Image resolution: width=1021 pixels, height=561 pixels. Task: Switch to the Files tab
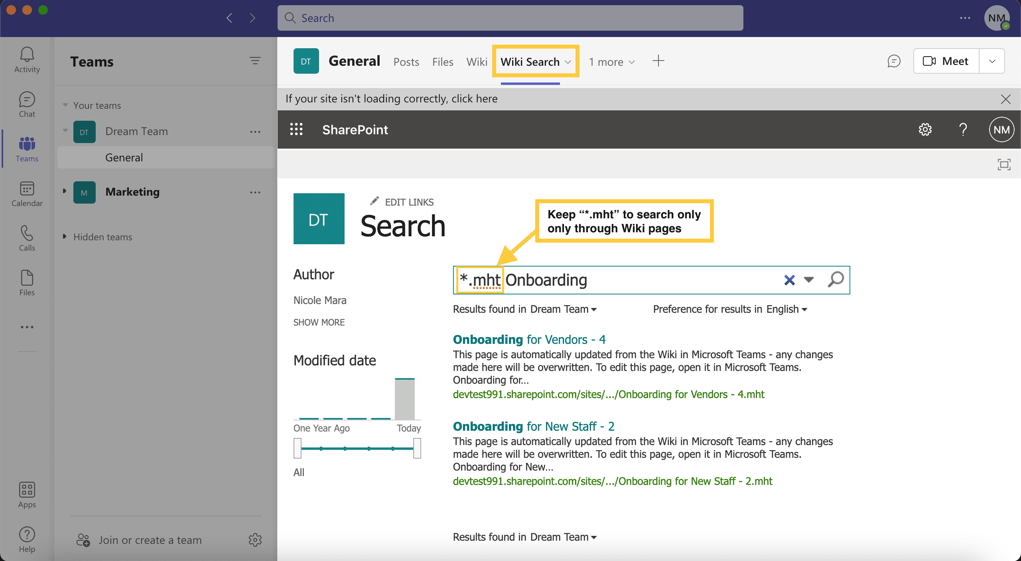click(442, 61)
